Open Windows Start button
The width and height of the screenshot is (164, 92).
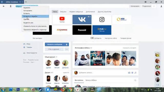point(3,90)
